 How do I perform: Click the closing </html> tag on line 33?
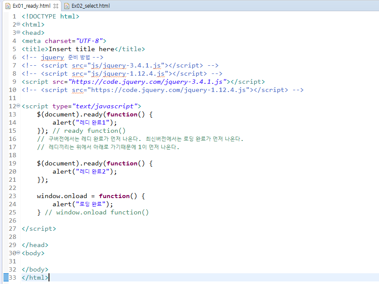click(35, 278)
